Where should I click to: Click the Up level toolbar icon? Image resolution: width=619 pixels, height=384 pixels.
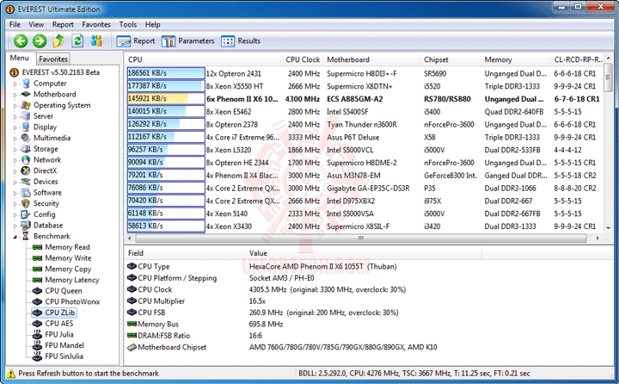pyautogui.click(x=58, y=40)
